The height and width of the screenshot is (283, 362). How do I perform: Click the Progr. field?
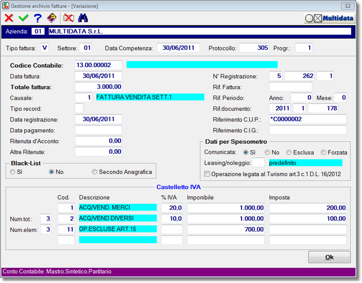click(x=304, y=48)
